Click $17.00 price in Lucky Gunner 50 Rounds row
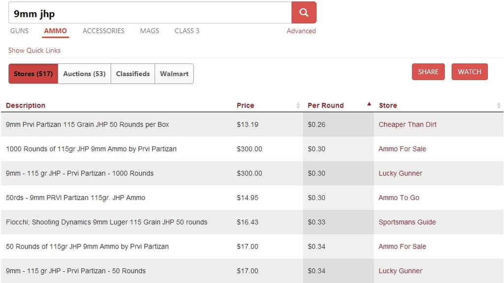Image resolution: width=504 pixels, height=283 pixels. click(248, 271)
